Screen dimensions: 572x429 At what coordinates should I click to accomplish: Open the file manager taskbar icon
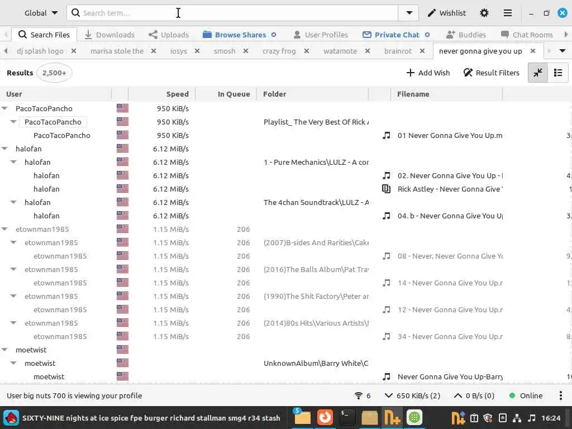[302, 418]
